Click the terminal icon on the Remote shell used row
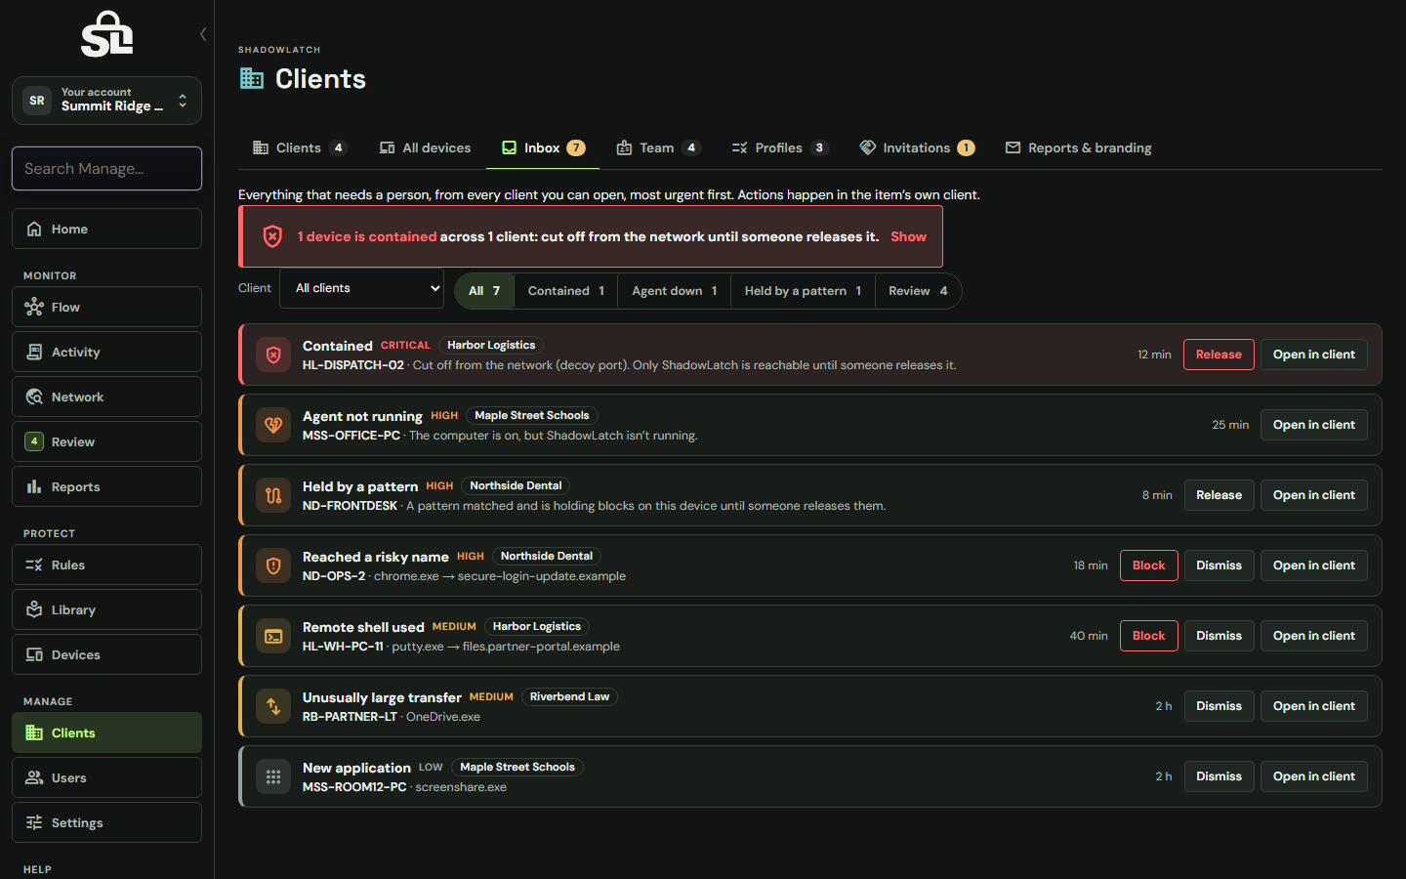1406x879 pixels. point(273,636)
